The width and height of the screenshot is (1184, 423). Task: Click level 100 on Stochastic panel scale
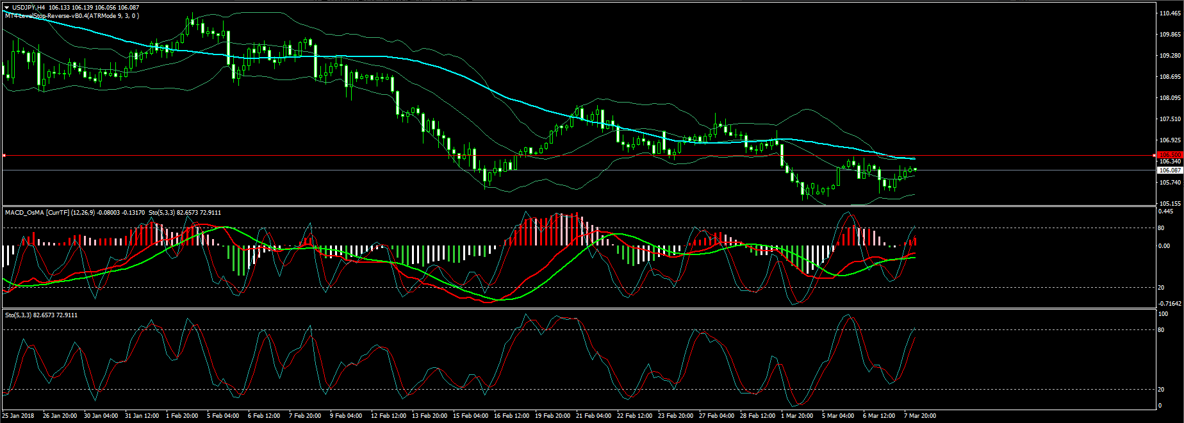(1163, 314)
